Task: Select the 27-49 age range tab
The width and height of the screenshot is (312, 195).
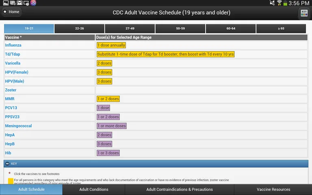Action: coord(130,28)
